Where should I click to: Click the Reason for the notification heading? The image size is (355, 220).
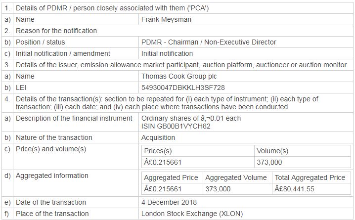click(56, 31)
